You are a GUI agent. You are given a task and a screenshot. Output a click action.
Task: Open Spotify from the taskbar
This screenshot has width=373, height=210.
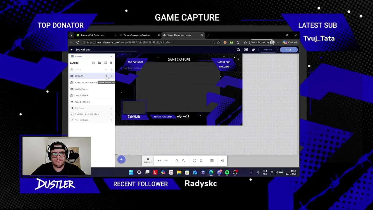pyautogui.click(x=227, y=172)
